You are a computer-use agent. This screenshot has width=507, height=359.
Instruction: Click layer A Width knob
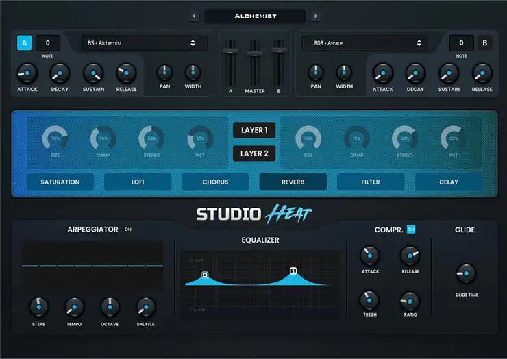click(193, 73)
